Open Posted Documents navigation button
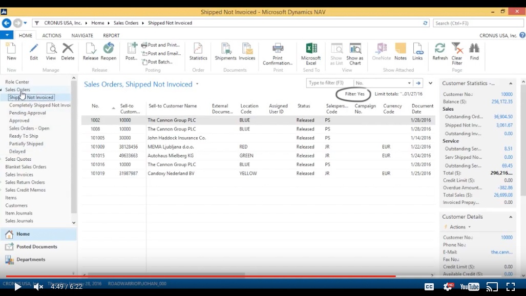The image size is (526, 296). coord(38,247)
